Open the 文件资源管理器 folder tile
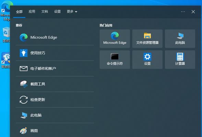Screen dimensions: 202x137 point(147,39)
